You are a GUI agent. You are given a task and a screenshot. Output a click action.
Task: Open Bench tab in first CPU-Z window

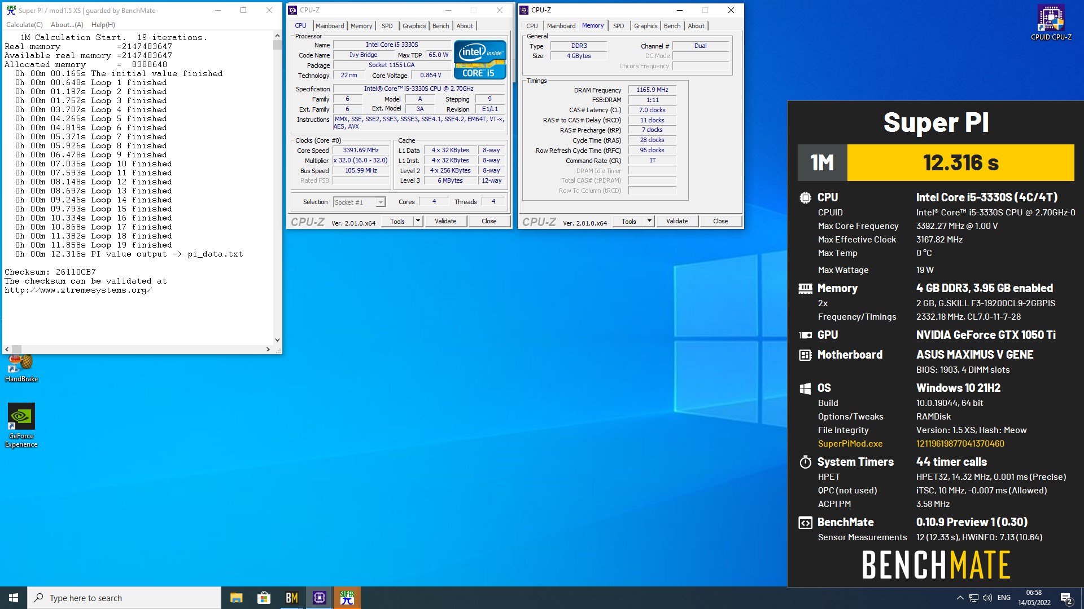point(441,26)
